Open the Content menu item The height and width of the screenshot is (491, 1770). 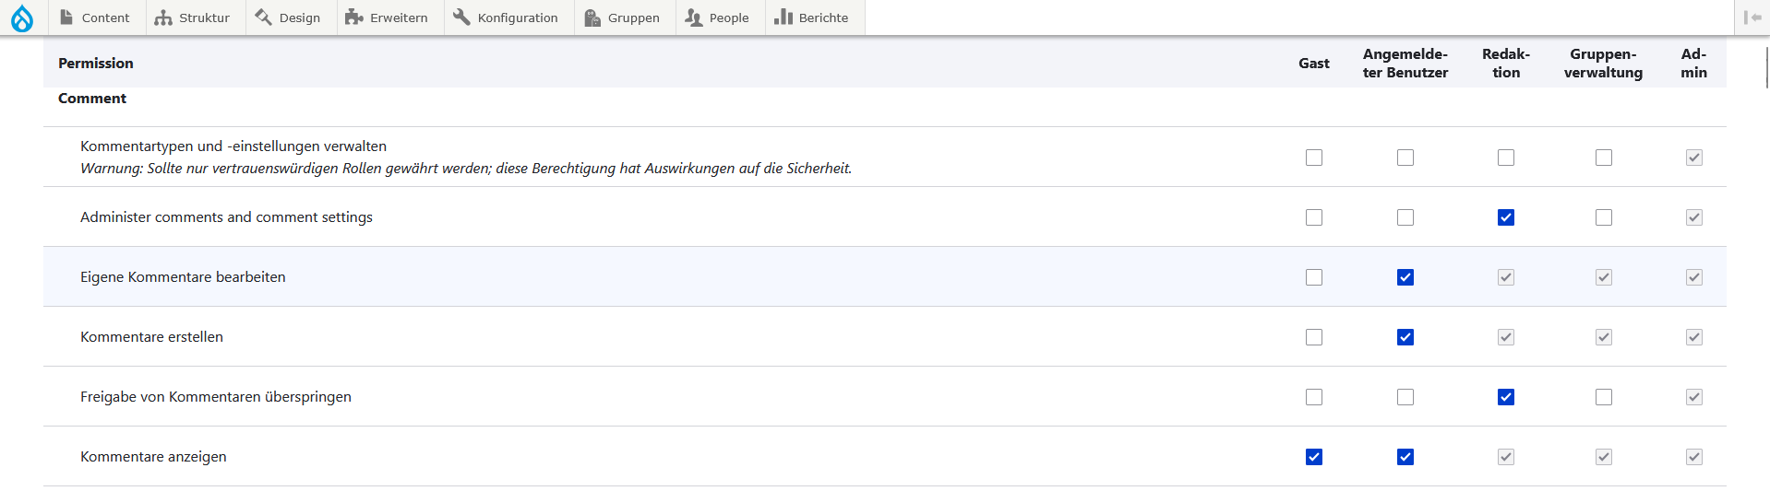96,18
